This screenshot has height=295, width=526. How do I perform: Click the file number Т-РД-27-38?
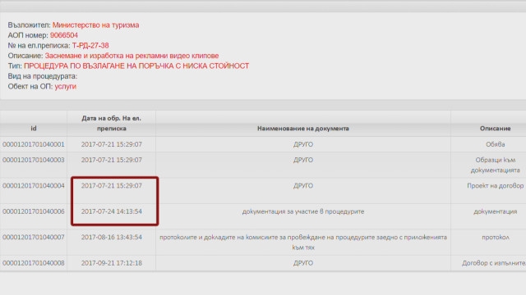tap(90, 46)
